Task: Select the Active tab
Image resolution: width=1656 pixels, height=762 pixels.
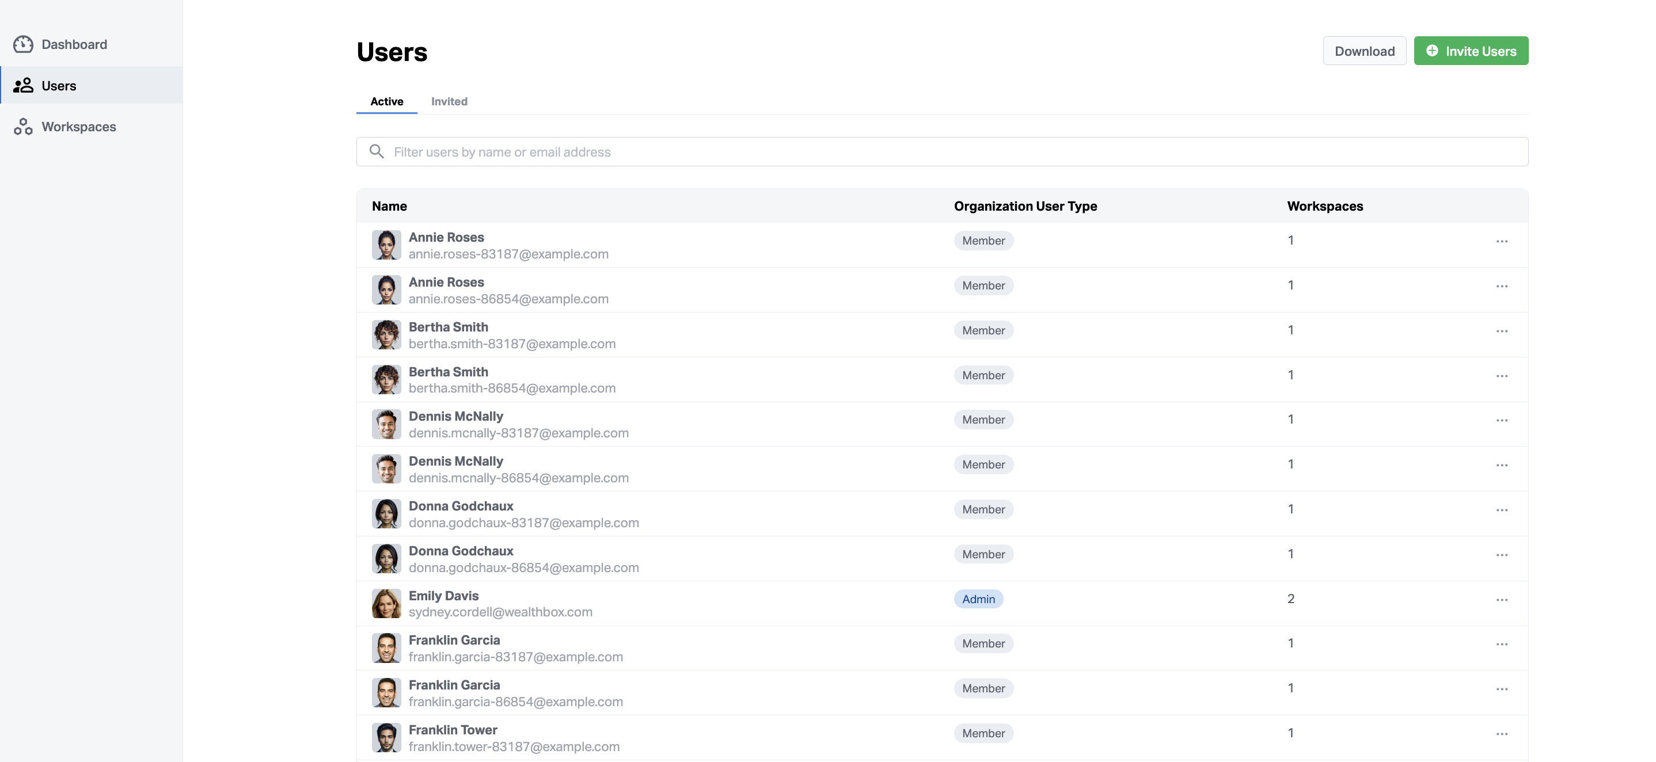Action: (386, 101)
